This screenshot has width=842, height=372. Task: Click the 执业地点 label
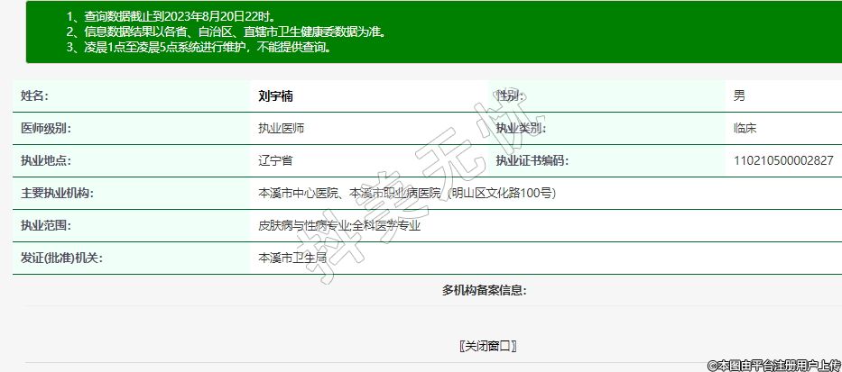point(46,160)
